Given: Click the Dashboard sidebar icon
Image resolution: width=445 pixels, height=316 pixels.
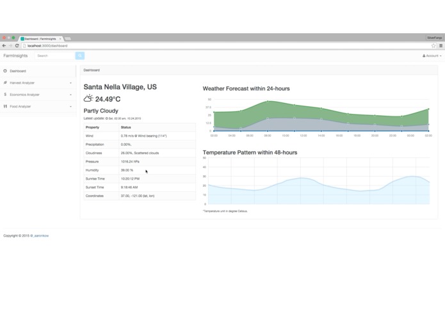Looking at the screenshot, I should tap(5, 71).
